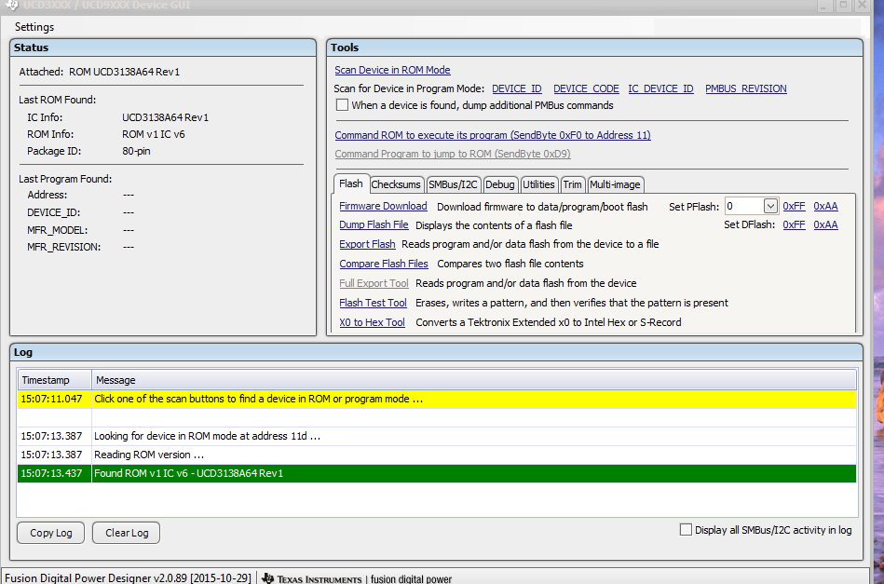Launch the Flash Test Tool

tap(373, 303)
